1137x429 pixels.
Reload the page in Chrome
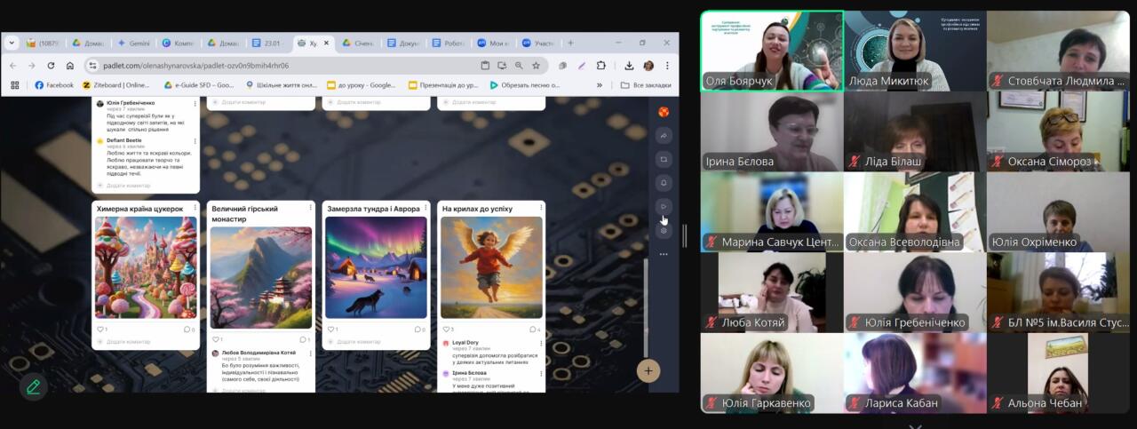[x=51, y=65]
